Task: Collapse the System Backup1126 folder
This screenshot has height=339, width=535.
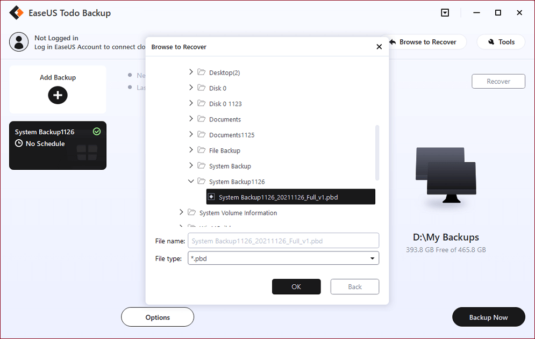Action: pos(191,182)
